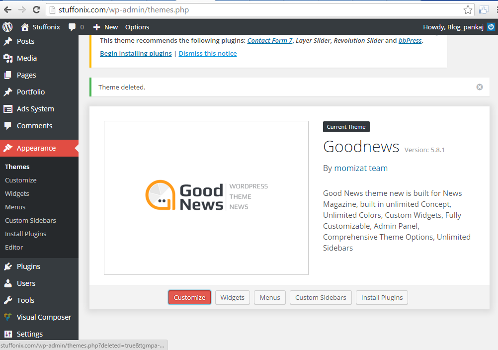Screen dimensions: 498x350
Task: Click the Visual Composer cube icon
Action: [8, 317]
